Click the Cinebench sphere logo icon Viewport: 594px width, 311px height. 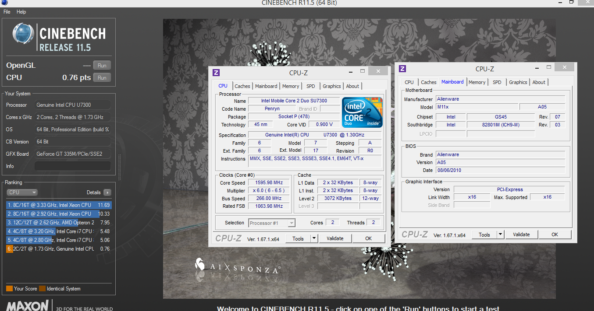(24, 34)
